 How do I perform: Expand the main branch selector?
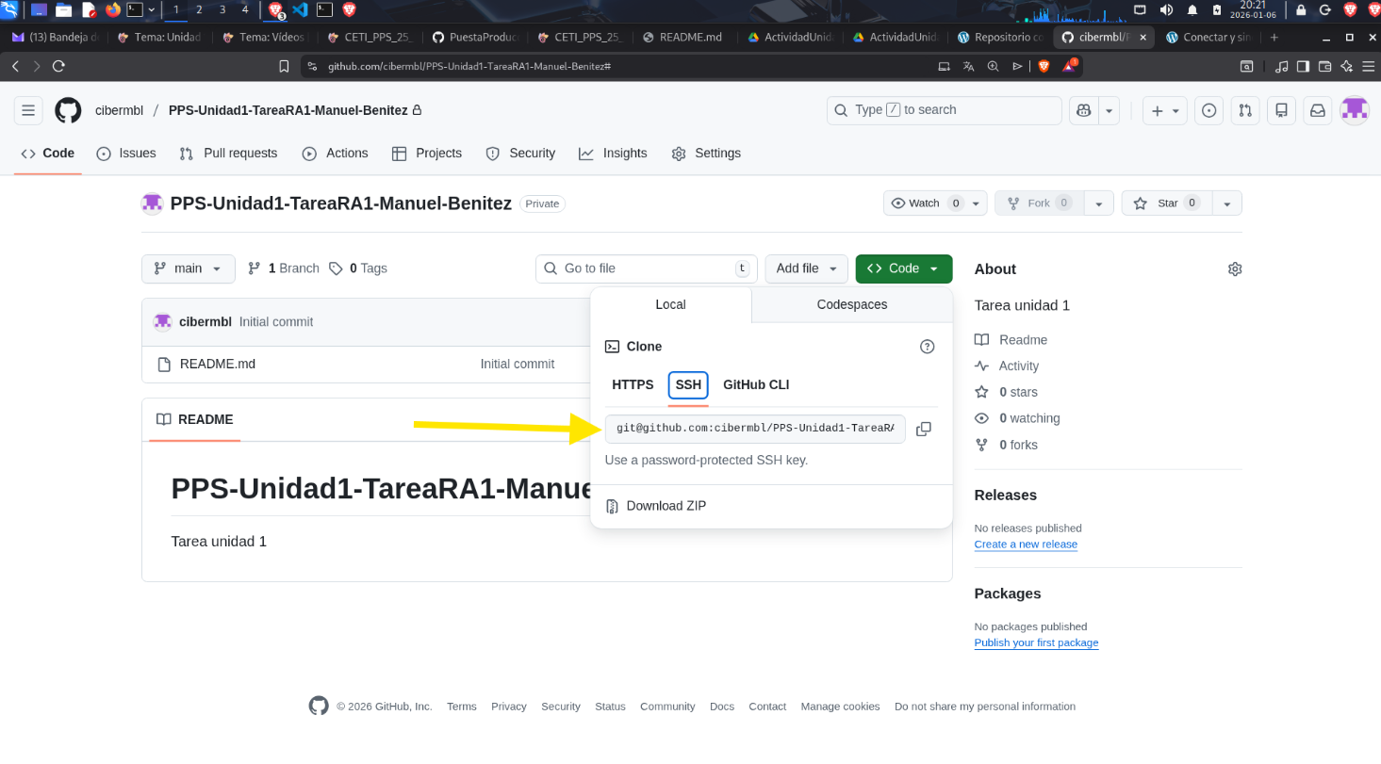pos(189,268)
